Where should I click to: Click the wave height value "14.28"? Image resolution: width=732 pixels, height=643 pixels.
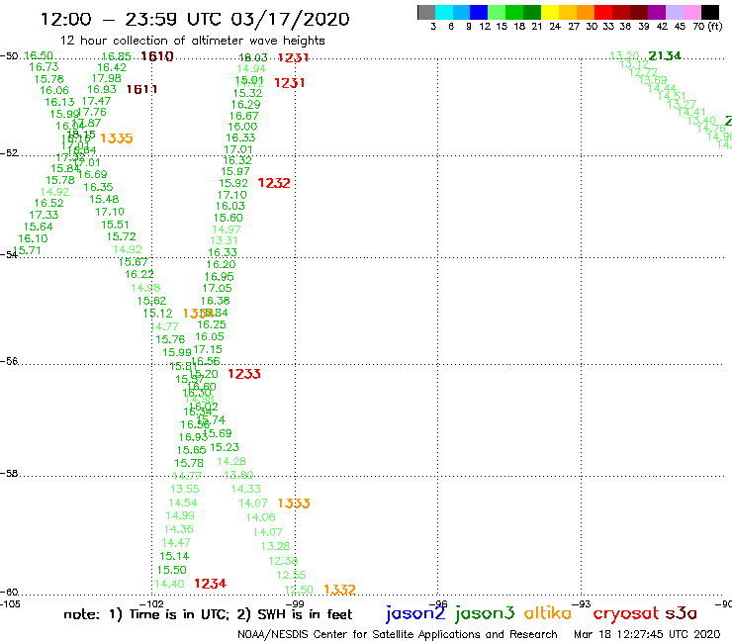(x=231, y=461)
